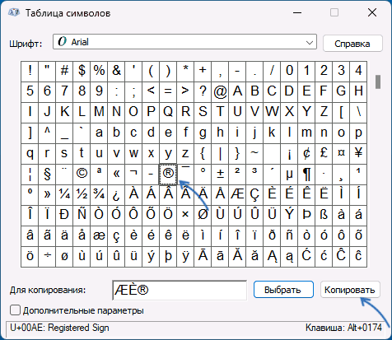The height and width of the screenshot is (340, 392).
Task: Open the Шрифт font dropdown
Action: (x=184, y=42)
